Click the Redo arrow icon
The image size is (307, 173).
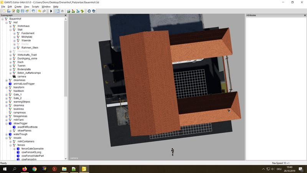pyautogui.click(x=44, y=11)
